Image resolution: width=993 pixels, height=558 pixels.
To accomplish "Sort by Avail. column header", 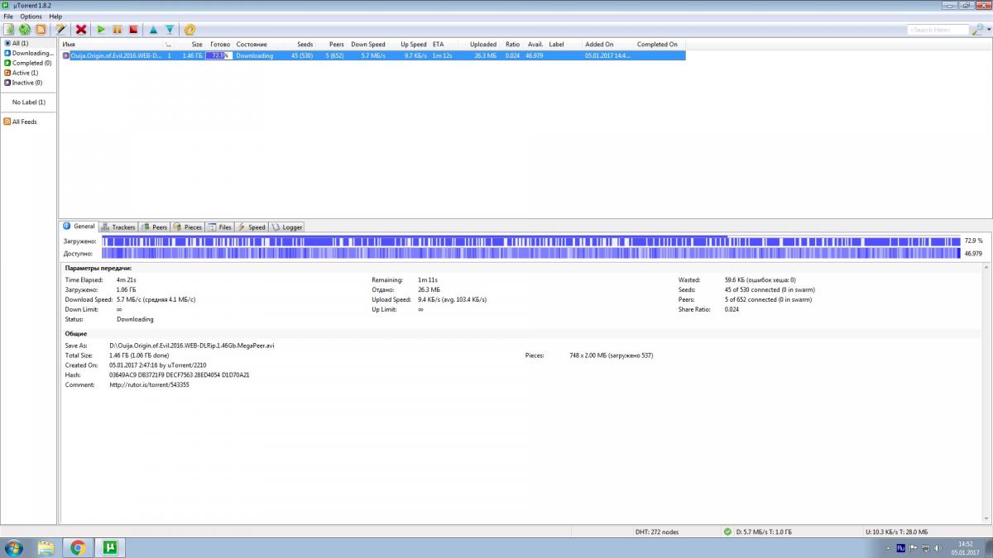I will [x=535, y=45].
